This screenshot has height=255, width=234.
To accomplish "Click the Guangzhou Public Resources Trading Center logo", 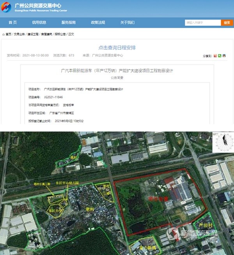I will [x=6, y=7].
